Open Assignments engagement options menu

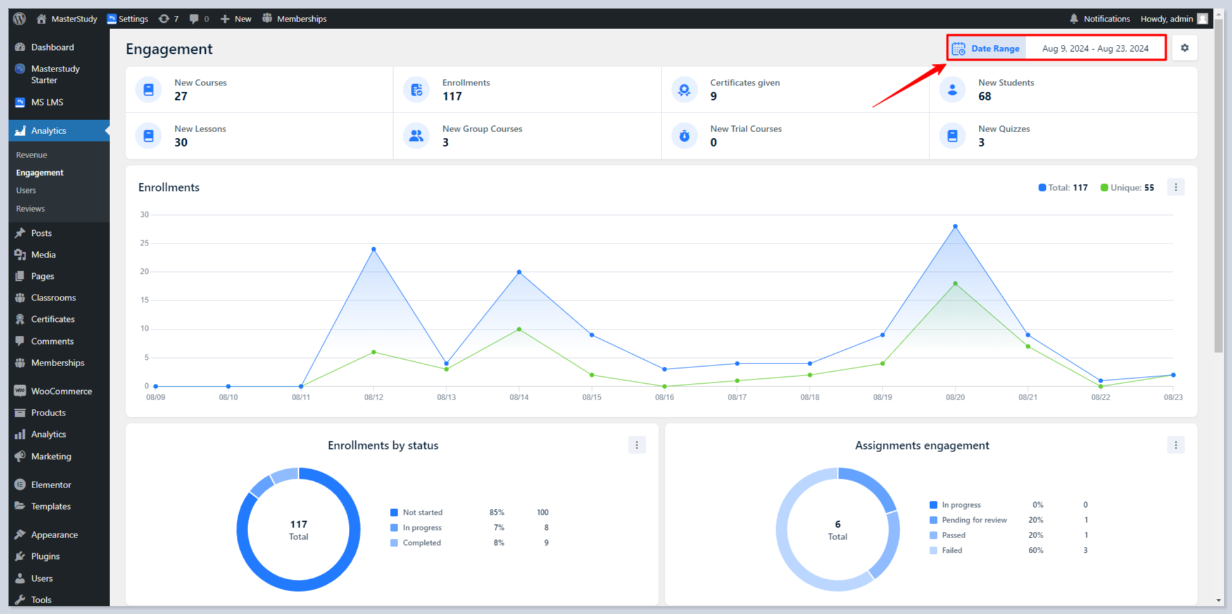(x=1176, y=445)
